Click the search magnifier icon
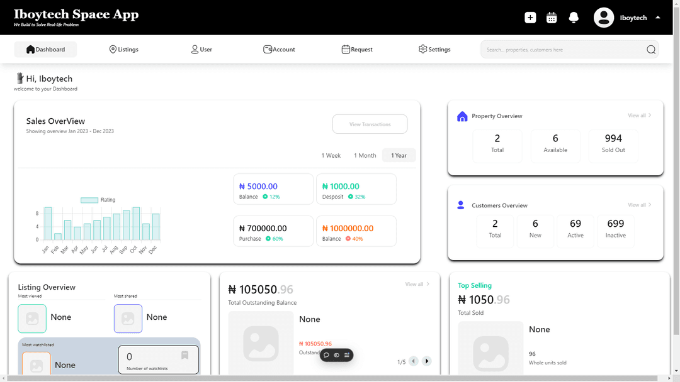Screen dimensions: 680x382 tap(650, 49)
